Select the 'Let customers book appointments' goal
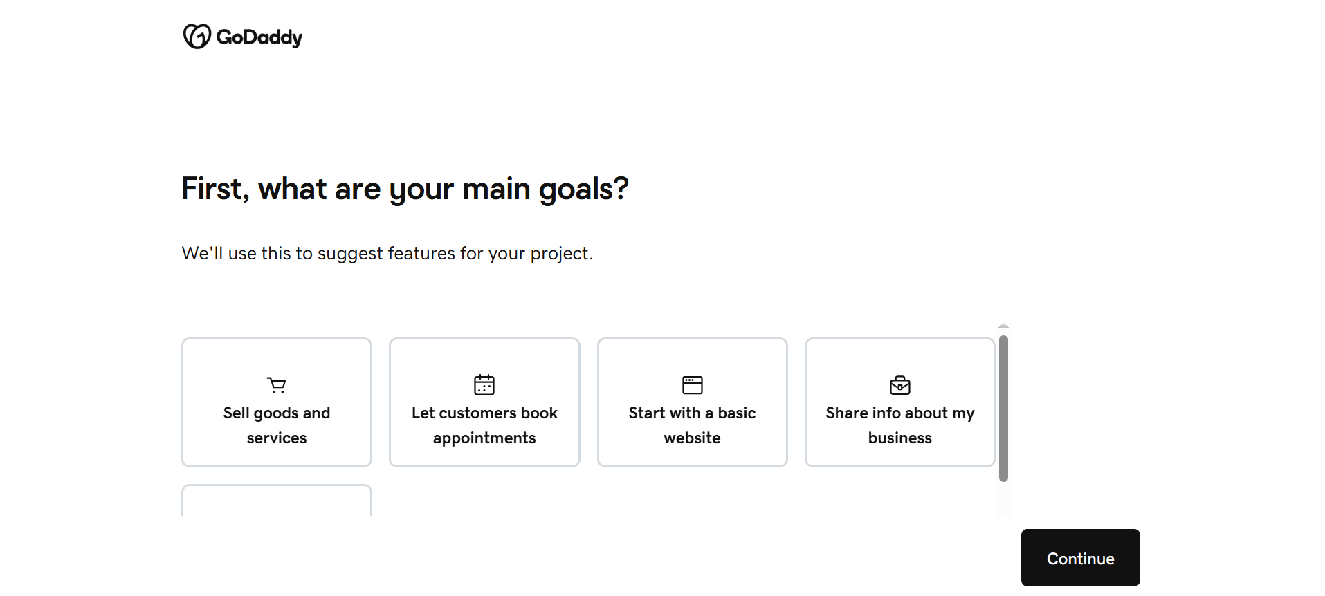This screenshot has height=596, width=1325. [484, 402]
